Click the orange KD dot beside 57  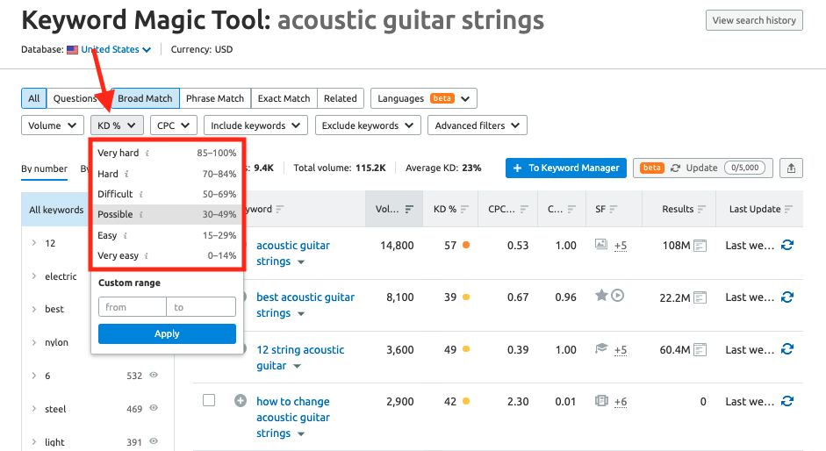[465, 246]
